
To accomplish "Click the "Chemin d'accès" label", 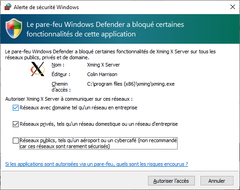I will (61, 87).
